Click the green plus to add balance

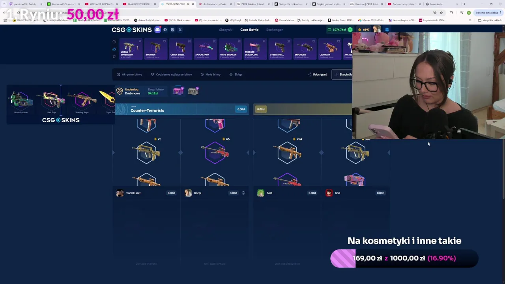point(350,30)
